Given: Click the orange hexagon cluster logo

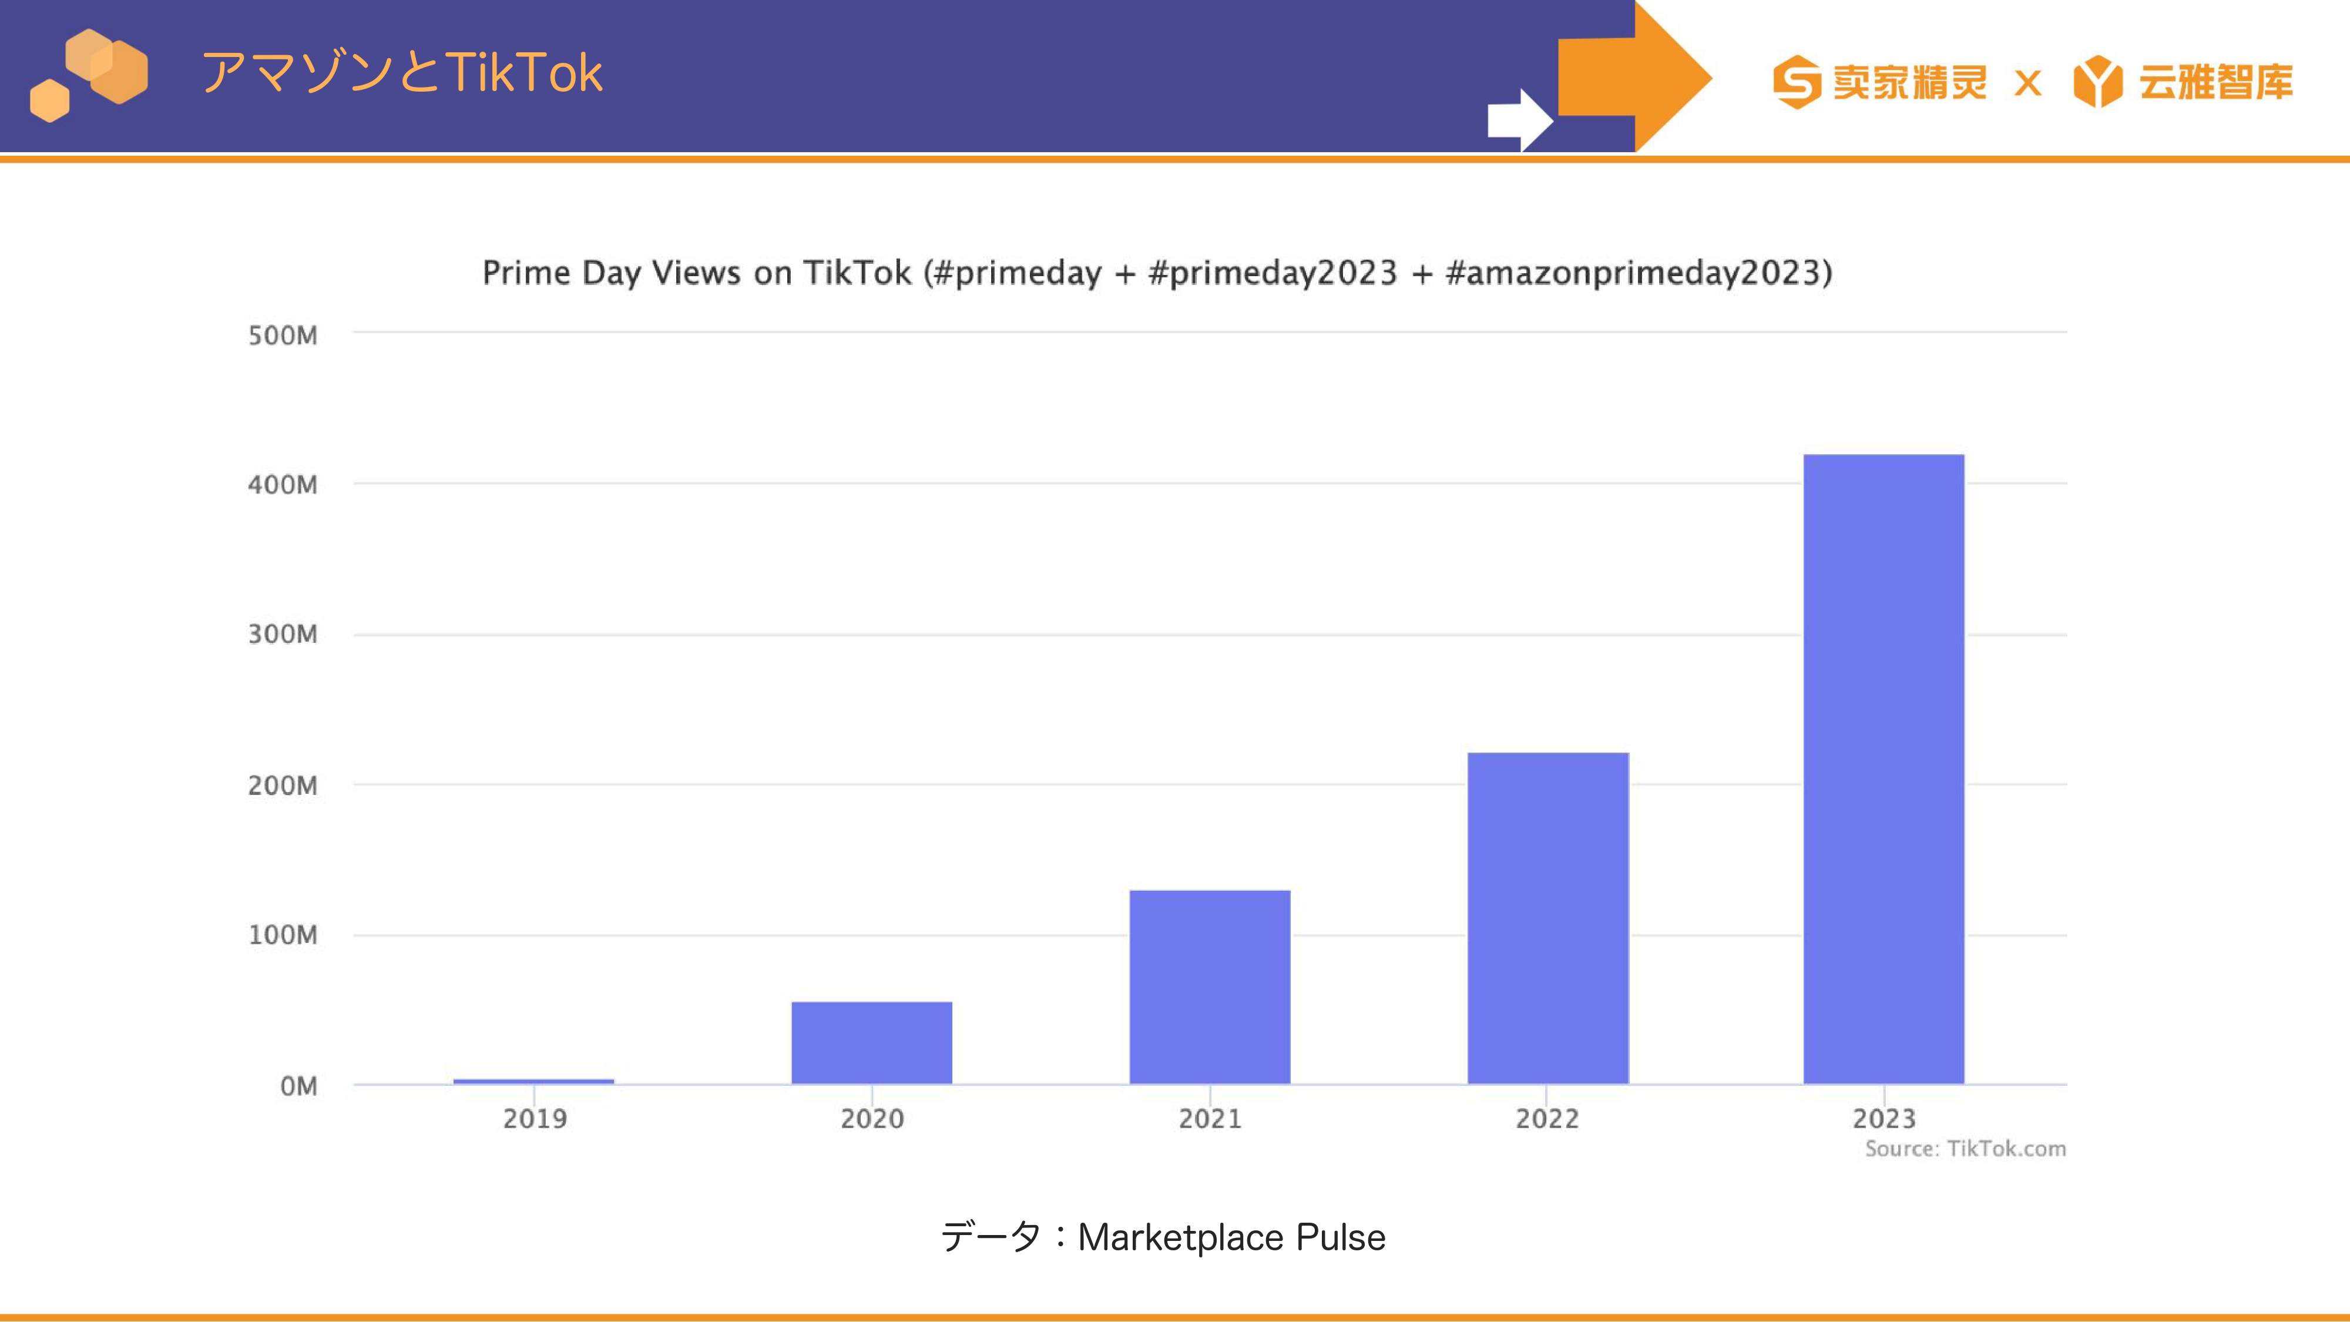Looking at the screenshot, I should click(x=89, y=75).
